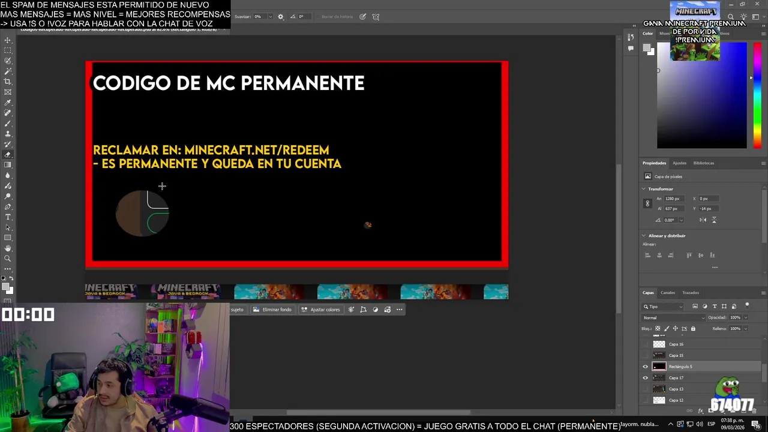The width and height of the screenshot is (768, 432).
Task: Filter layers by pixel layer icon
Action: point(695,307)
